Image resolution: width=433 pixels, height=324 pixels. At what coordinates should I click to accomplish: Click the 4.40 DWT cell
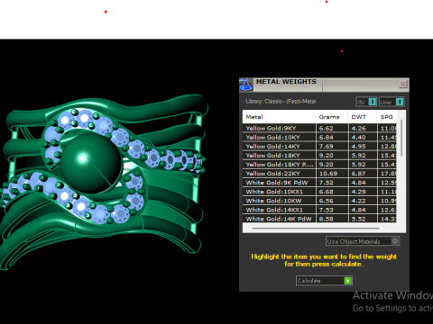point(363,137)
